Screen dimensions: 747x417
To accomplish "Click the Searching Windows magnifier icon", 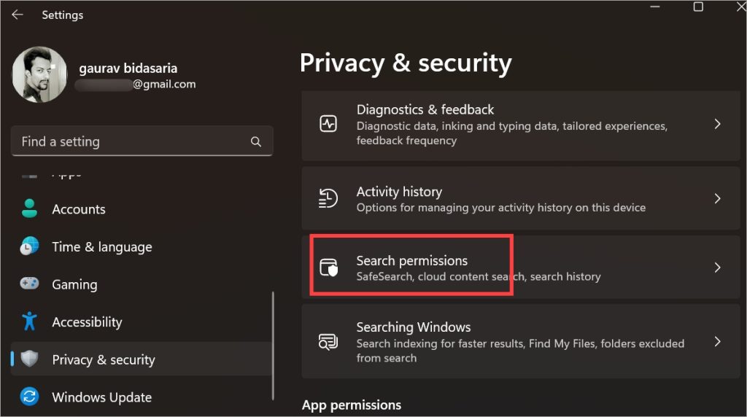I will click(x=329, y=342).
